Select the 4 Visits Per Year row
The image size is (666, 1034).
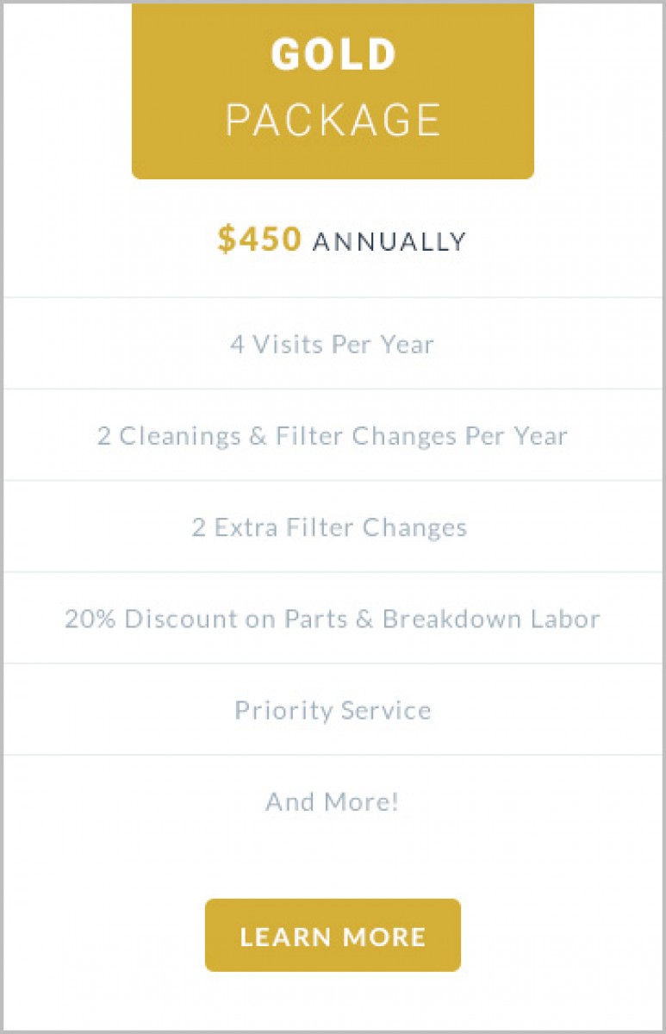coord(333,345)
